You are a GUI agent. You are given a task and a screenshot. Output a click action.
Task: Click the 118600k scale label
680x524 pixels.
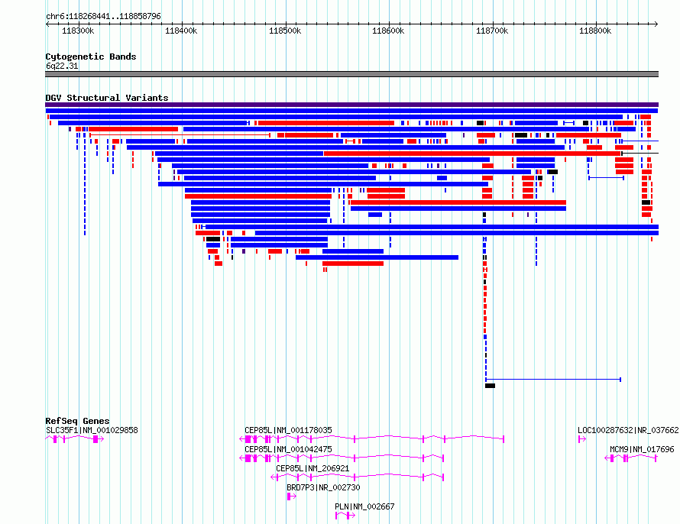pos(388,31)
